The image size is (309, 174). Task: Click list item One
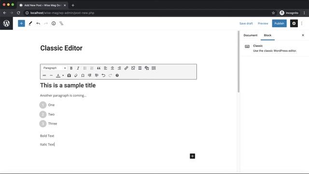pyautogui.click(x=51, y=105)
